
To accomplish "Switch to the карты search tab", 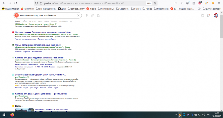I will click(x=46, y=21).
